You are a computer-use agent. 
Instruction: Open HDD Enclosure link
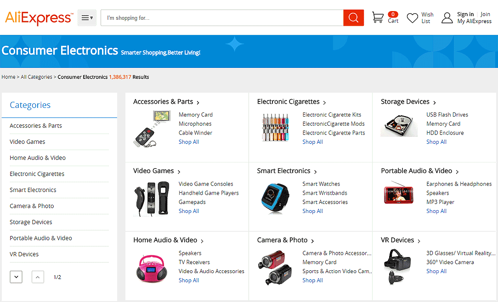coord(445,133)
